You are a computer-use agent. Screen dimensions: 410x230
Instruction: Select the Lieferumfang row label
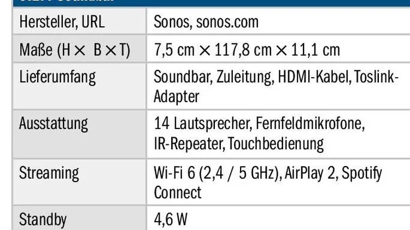pos(57,76)
